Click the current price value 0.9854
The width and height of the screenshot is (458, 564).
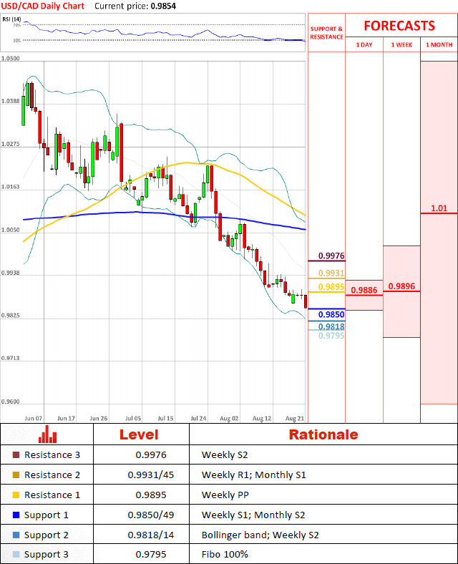click(x=163, y=6)
